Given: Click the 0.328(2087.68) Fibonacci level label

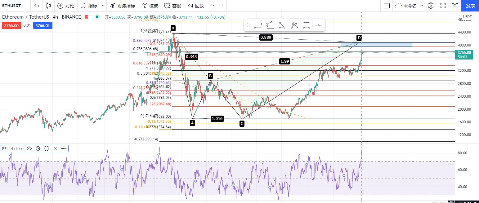Looking at the screenshot, I should (x=158, y=104).
